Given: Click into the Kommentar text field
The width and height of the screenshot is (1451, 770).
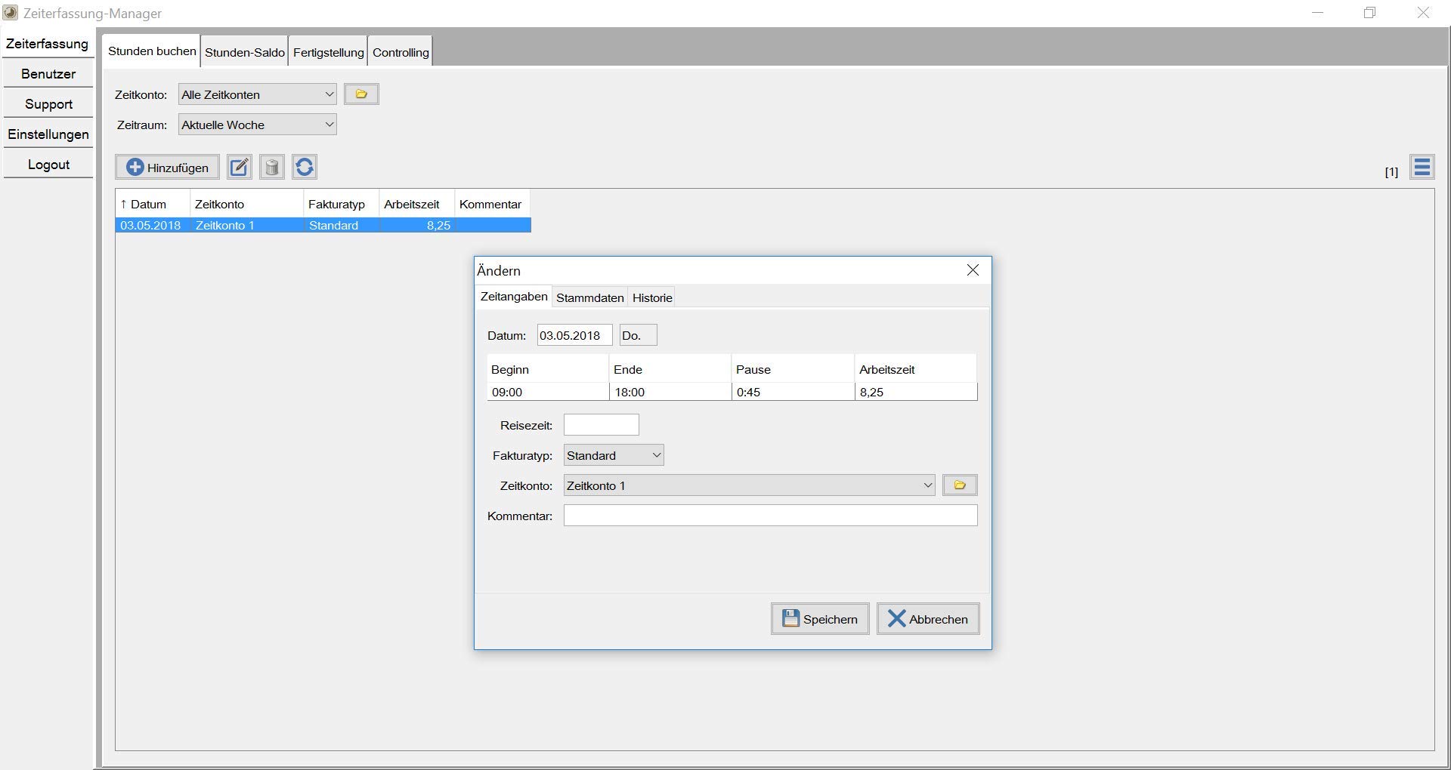Looking at the screenshot, I should pyautogui.click(x=770, y=516).
